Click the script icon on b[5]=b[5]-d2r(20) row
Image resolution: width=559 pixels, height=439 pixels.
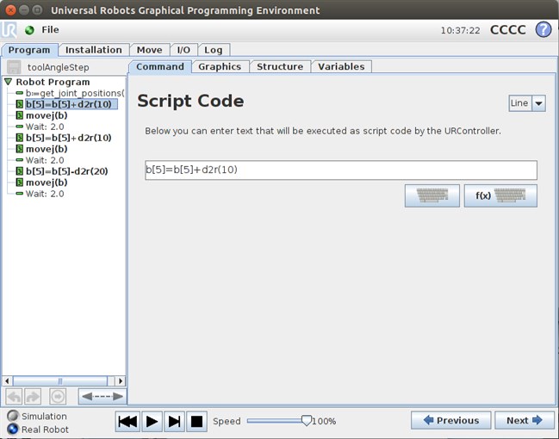click(20, 171)
